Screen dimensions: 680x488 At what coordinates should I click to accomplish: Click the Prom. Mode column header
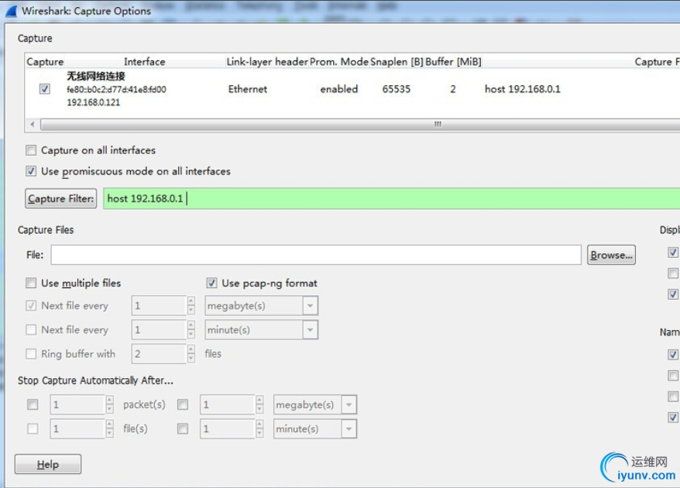pos(339,62)
